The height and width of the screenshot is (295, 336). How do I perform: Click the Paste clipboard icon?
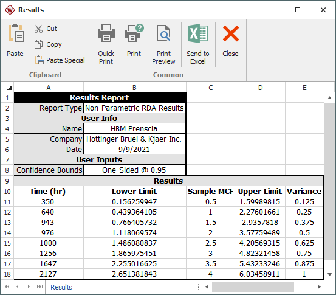[x=16, y=33]
